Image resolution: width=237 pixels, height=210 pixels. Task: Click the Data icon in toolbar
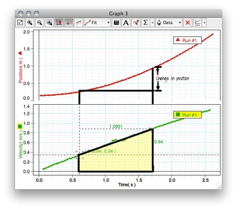pyautogui.click(x=159, y=23)
